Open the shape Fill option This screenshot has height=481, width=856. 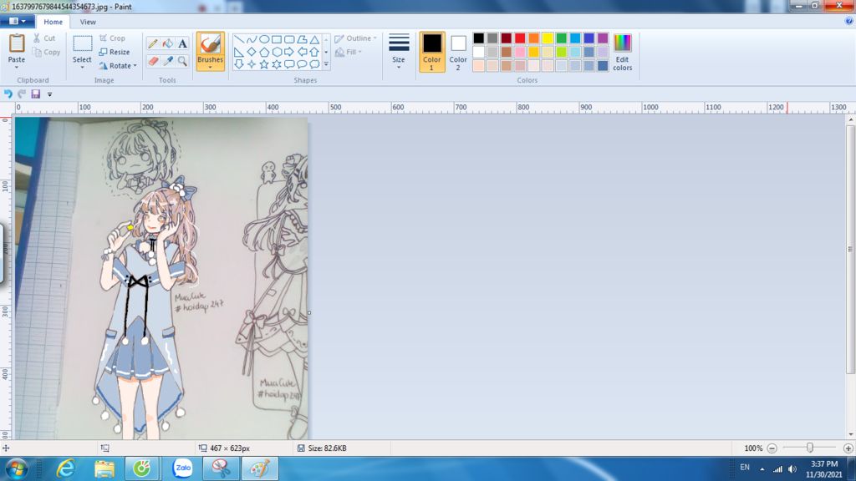click(349, 52)
